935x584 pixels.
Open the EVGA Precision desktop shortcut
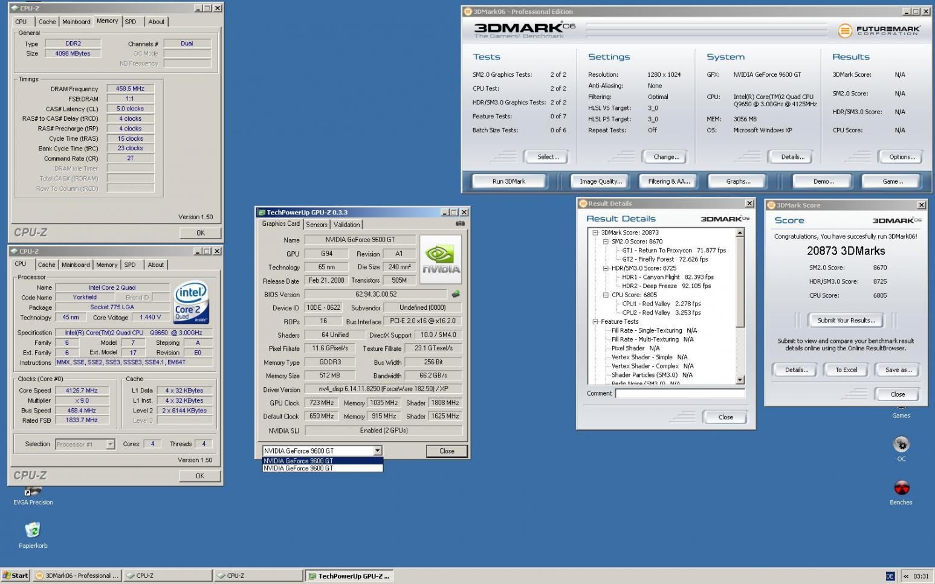33,496
